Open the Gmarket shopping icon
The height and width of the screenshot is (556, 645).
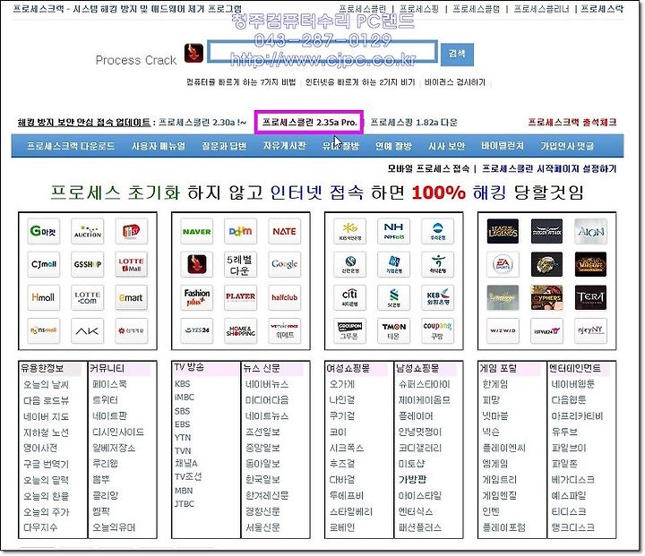43,231
